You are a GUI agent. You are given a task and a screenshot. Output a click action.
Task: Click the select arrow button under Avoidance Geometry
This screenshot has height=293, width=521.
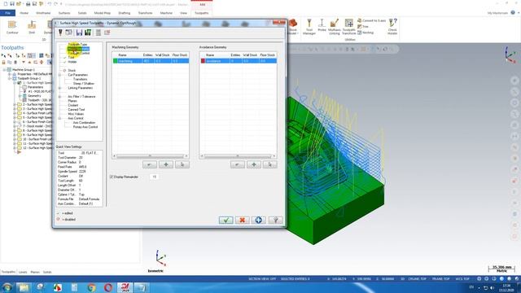pos(269,164)
